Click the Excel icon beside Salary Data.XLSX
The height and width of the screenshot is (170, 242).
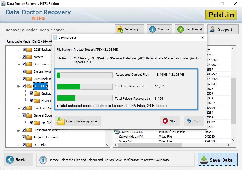click(x=116, y=131)
